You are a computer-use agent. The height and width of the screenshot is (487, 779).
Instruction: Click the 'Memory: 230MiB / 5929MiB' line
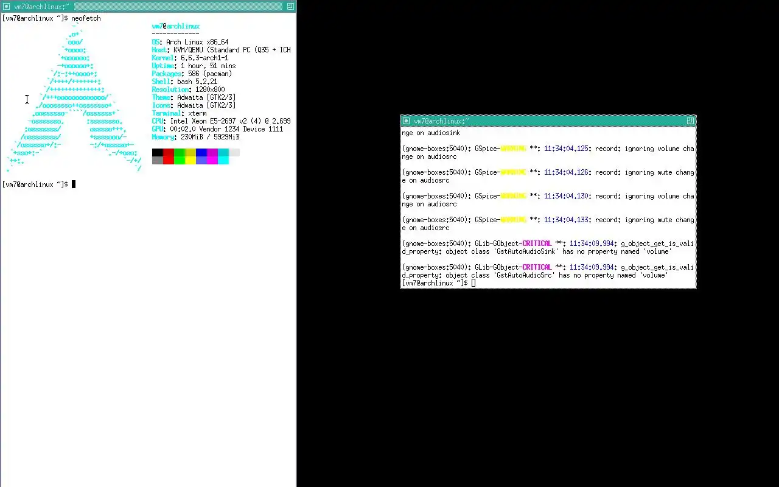point(195,137)
